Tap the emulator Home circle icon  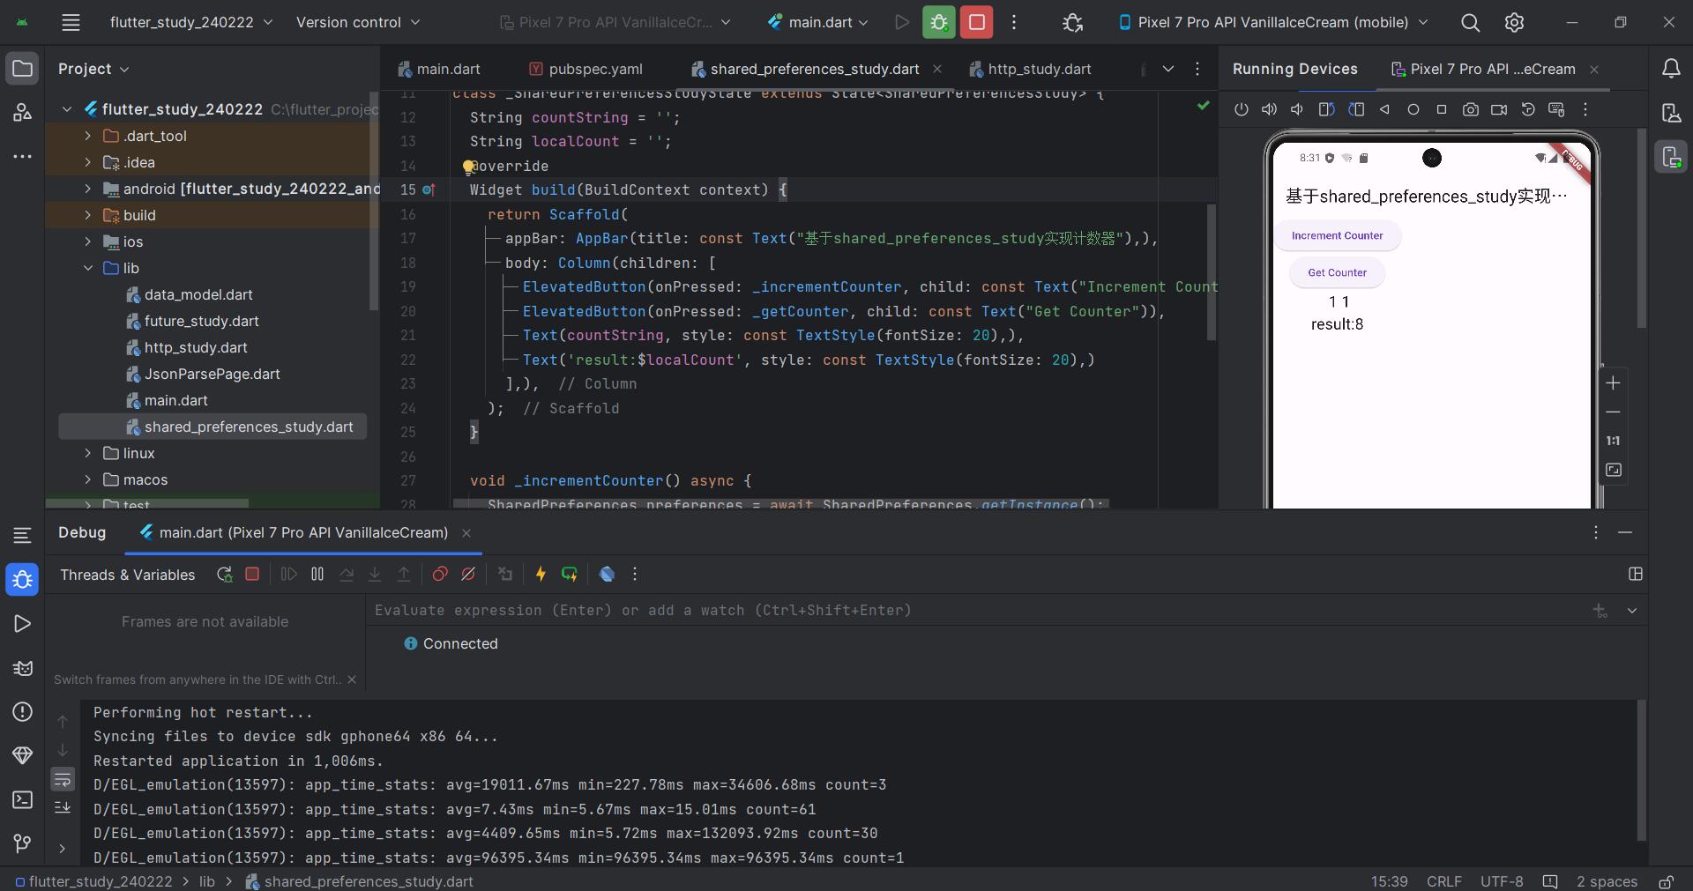click(x=1413, y=109)
